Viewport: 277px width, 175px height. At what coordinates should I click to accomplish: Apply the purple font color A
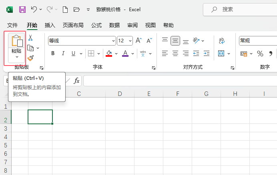pos(125,53)
